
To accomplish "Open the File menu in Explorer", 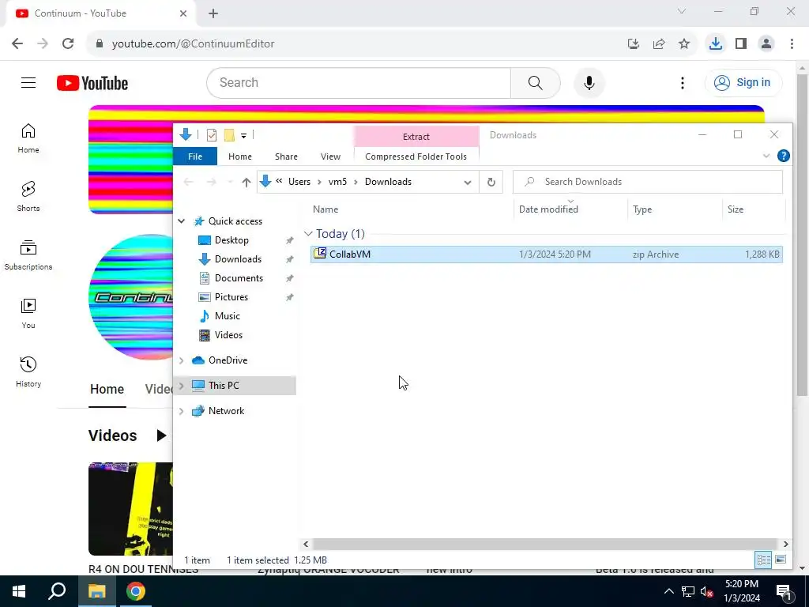I will click(x=195, y=156).
